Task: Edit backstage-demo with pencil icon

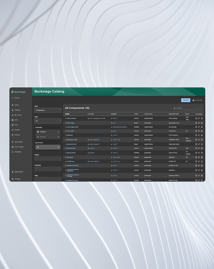Action: tap(199, 127)
